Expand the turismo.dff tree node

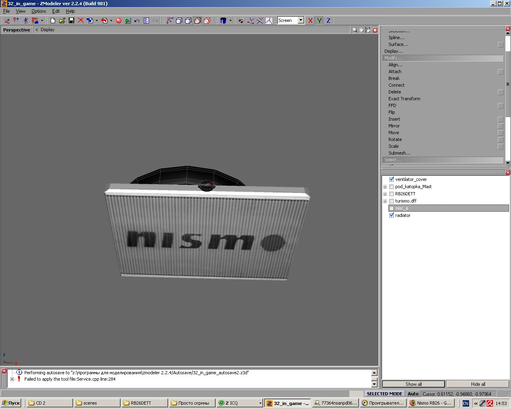point(385,201)
